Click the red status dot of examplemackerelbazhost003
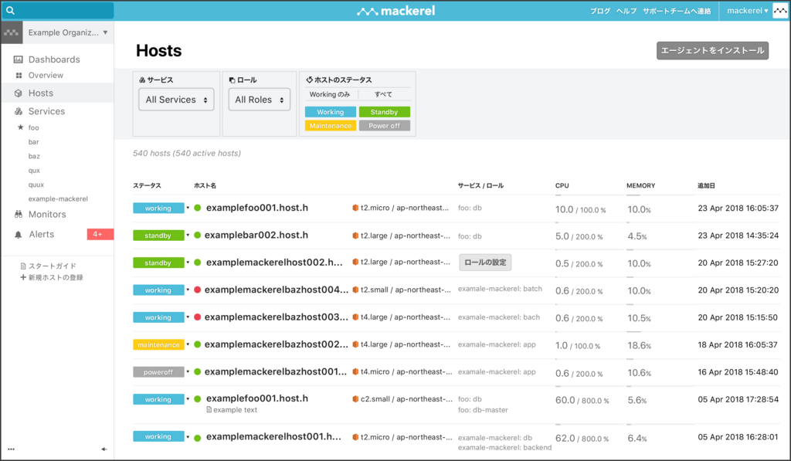 pos(198,317)
